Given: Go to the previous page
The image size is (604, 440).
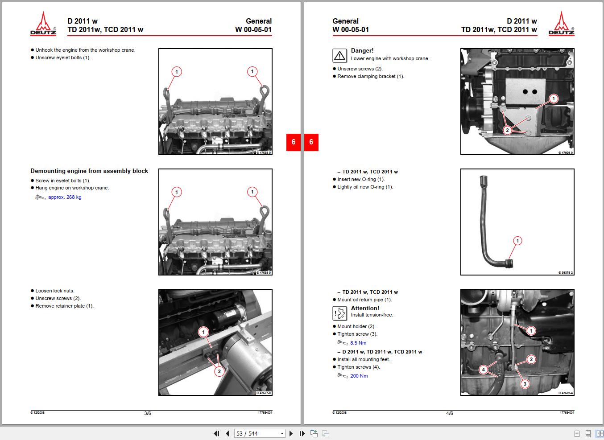Looking at the screenshot, I should point(227,433).
